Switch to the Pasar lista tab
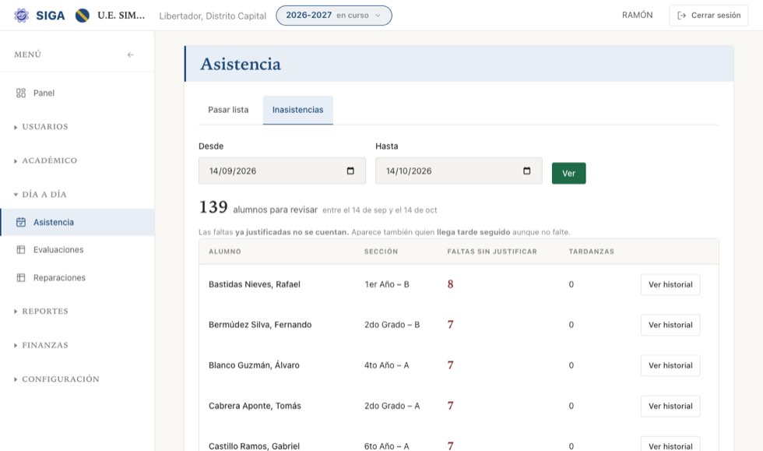763x451 pixels. [x=228, y=110]
